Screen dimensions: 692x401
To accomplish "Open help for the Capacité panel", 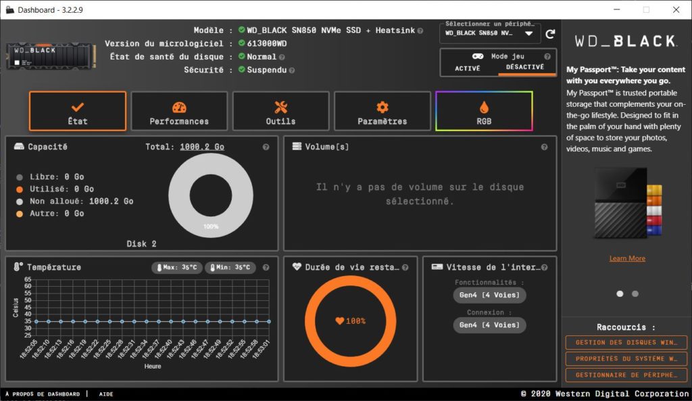I will [266, 147].
